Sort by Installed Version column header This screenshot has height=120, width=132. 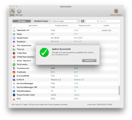[x=62, y=25]
